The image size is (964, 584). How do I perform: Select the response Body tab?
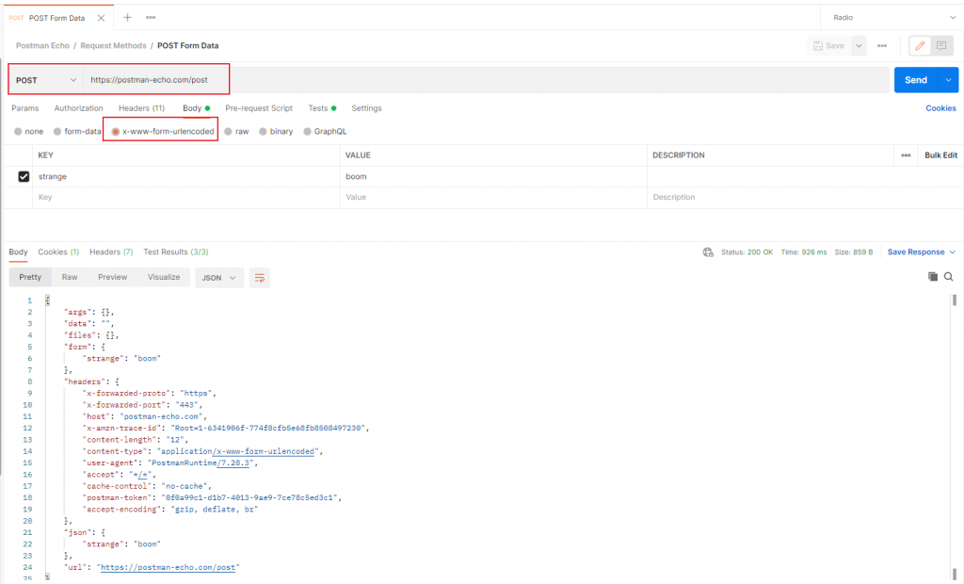[x=18, y=252]
